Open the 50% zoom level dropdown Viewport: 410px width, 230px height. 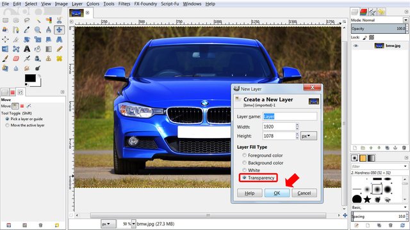134,224
